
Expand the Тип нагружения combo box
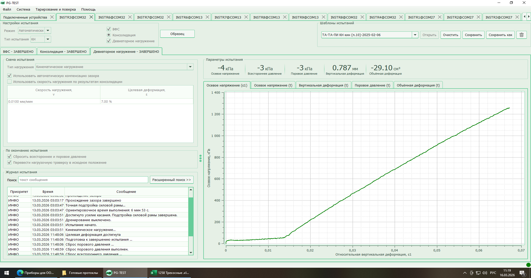(x=190, y=67)
